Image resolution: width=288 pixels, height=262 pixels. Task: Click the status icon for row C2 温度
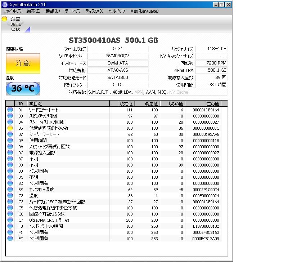point(10,195)
